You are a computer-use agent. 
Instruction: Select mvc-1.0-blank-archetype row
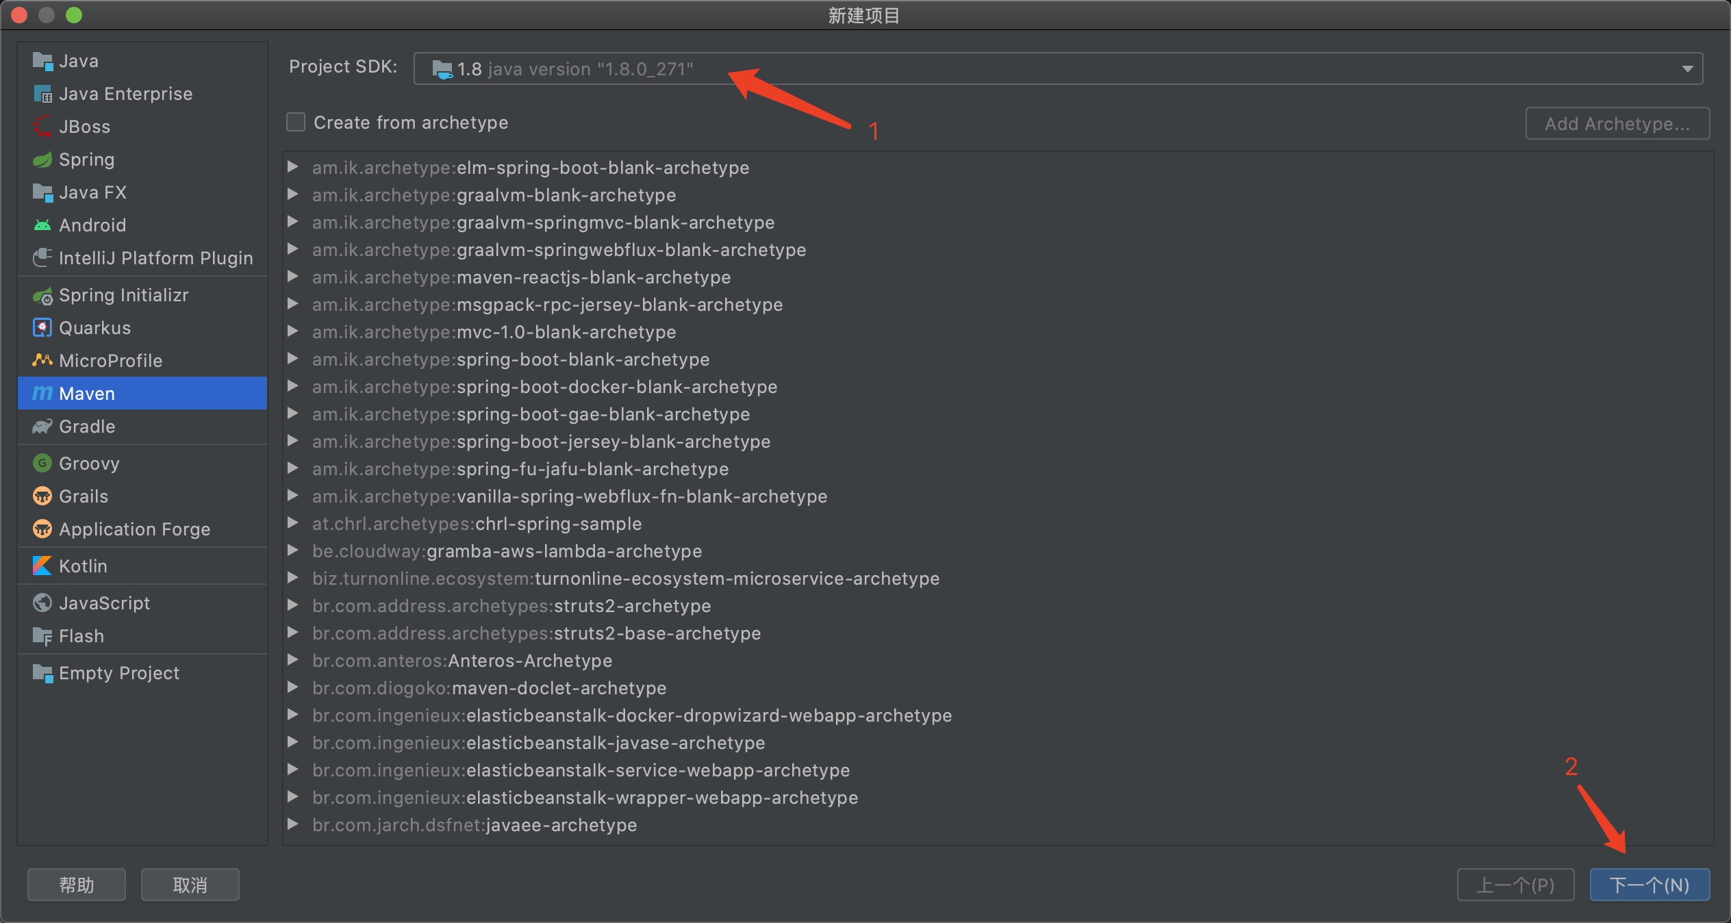(x=998, y=332)
